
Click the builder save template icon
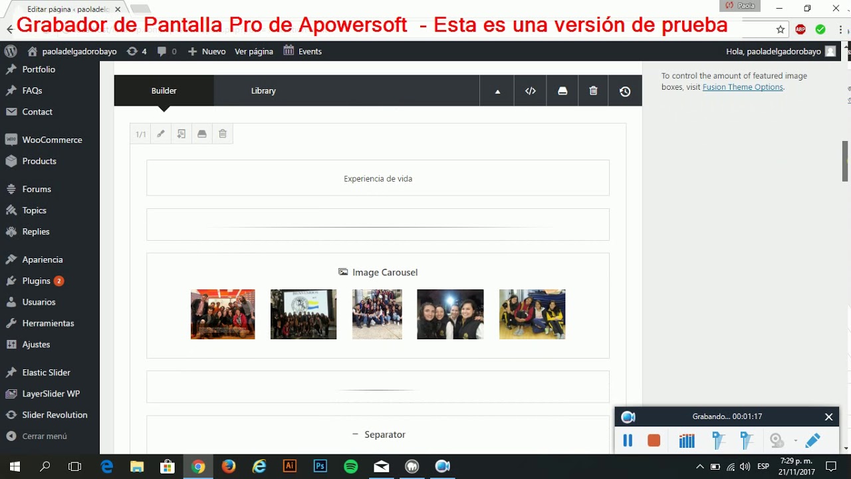pyautogui.click(x=562, y=91)
